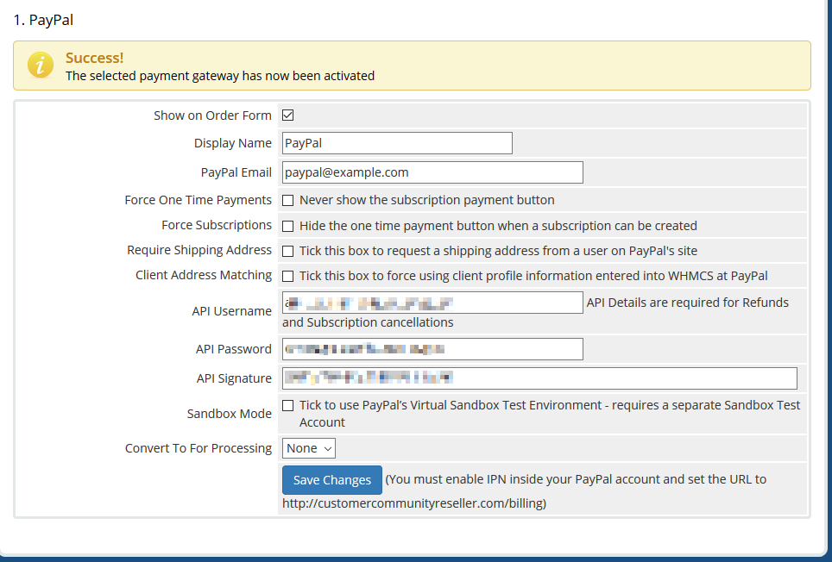Focus the PayPal Email input field
This screenshot has height=562, width=832.
point(432,172)
